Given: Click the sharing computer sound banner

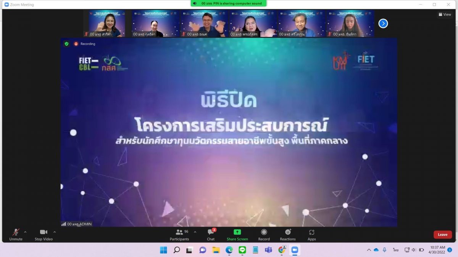Looking at the screenshot, I should [229, 3].
